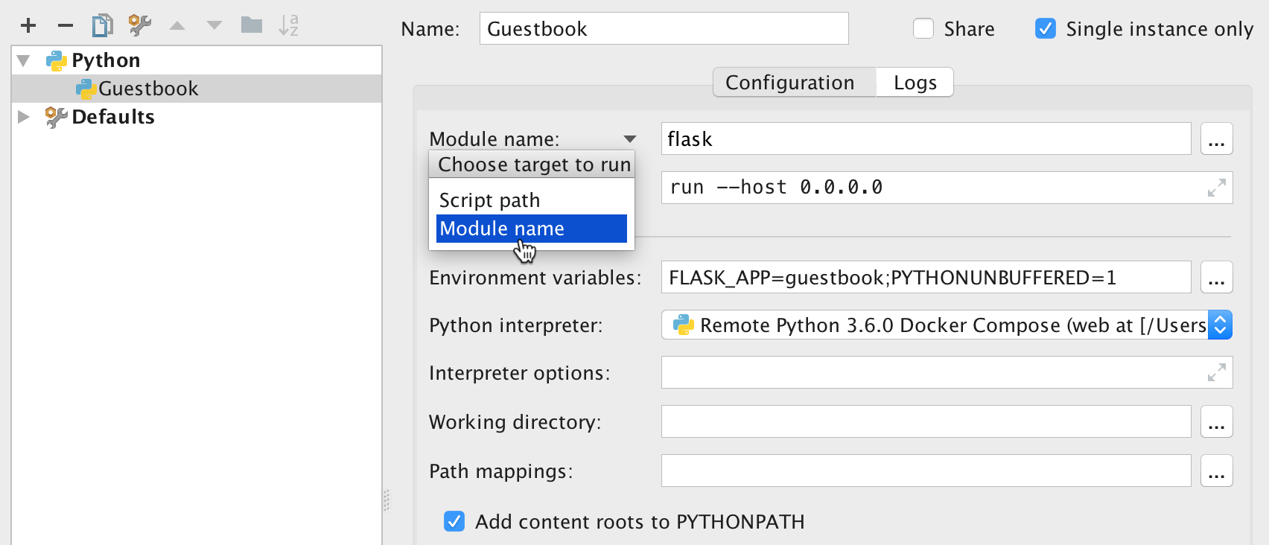Click the plus icon to add configuration
The width and height of the screenshot is (1269, 545).
point(28,26)
